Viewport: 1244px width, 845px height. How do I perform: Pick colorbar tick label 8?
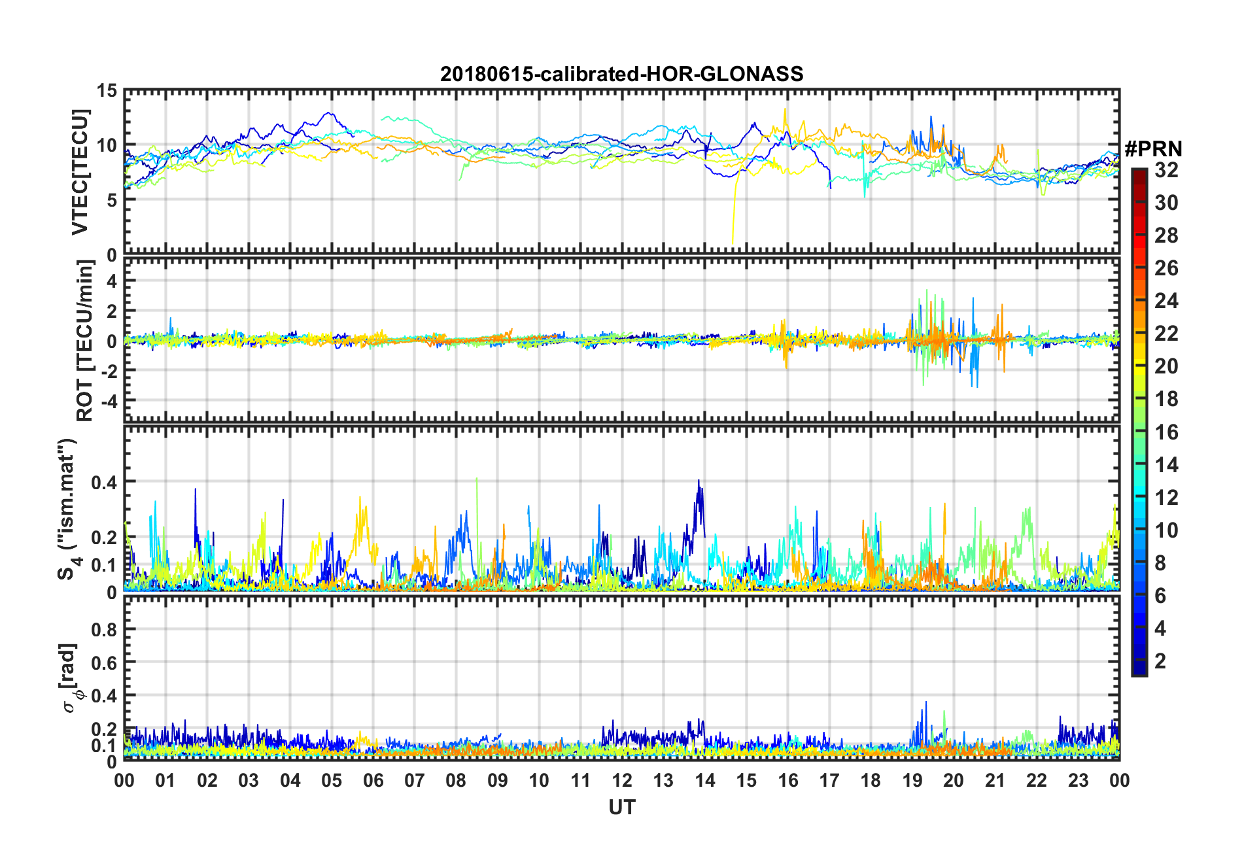coord(1160,563)
